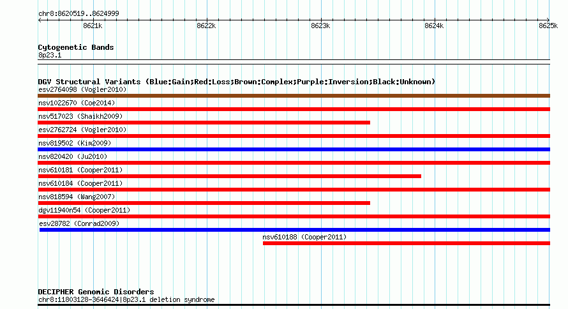The width and height of the screenshot is (568, 309).
Task: Open nsv818594 (Wang2007) label
Action: coord(77,197)
